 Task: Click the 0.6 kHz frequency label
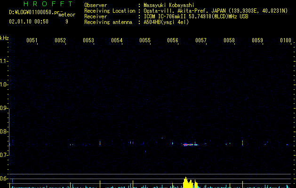[4, 179]
